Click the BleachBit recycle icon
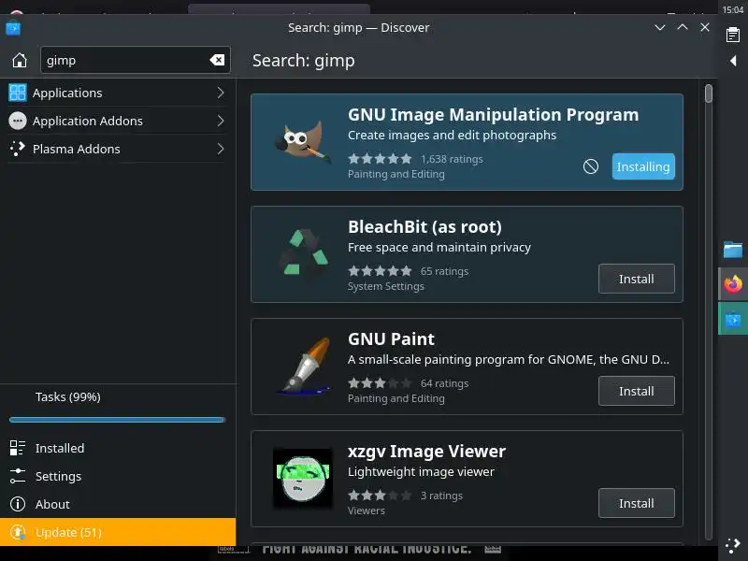748x561 pixels. (303, 253)
